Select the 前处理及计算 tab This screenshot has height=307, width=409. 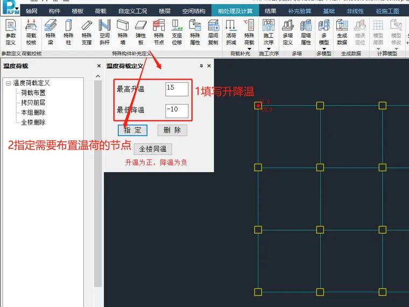coord(235,11)
